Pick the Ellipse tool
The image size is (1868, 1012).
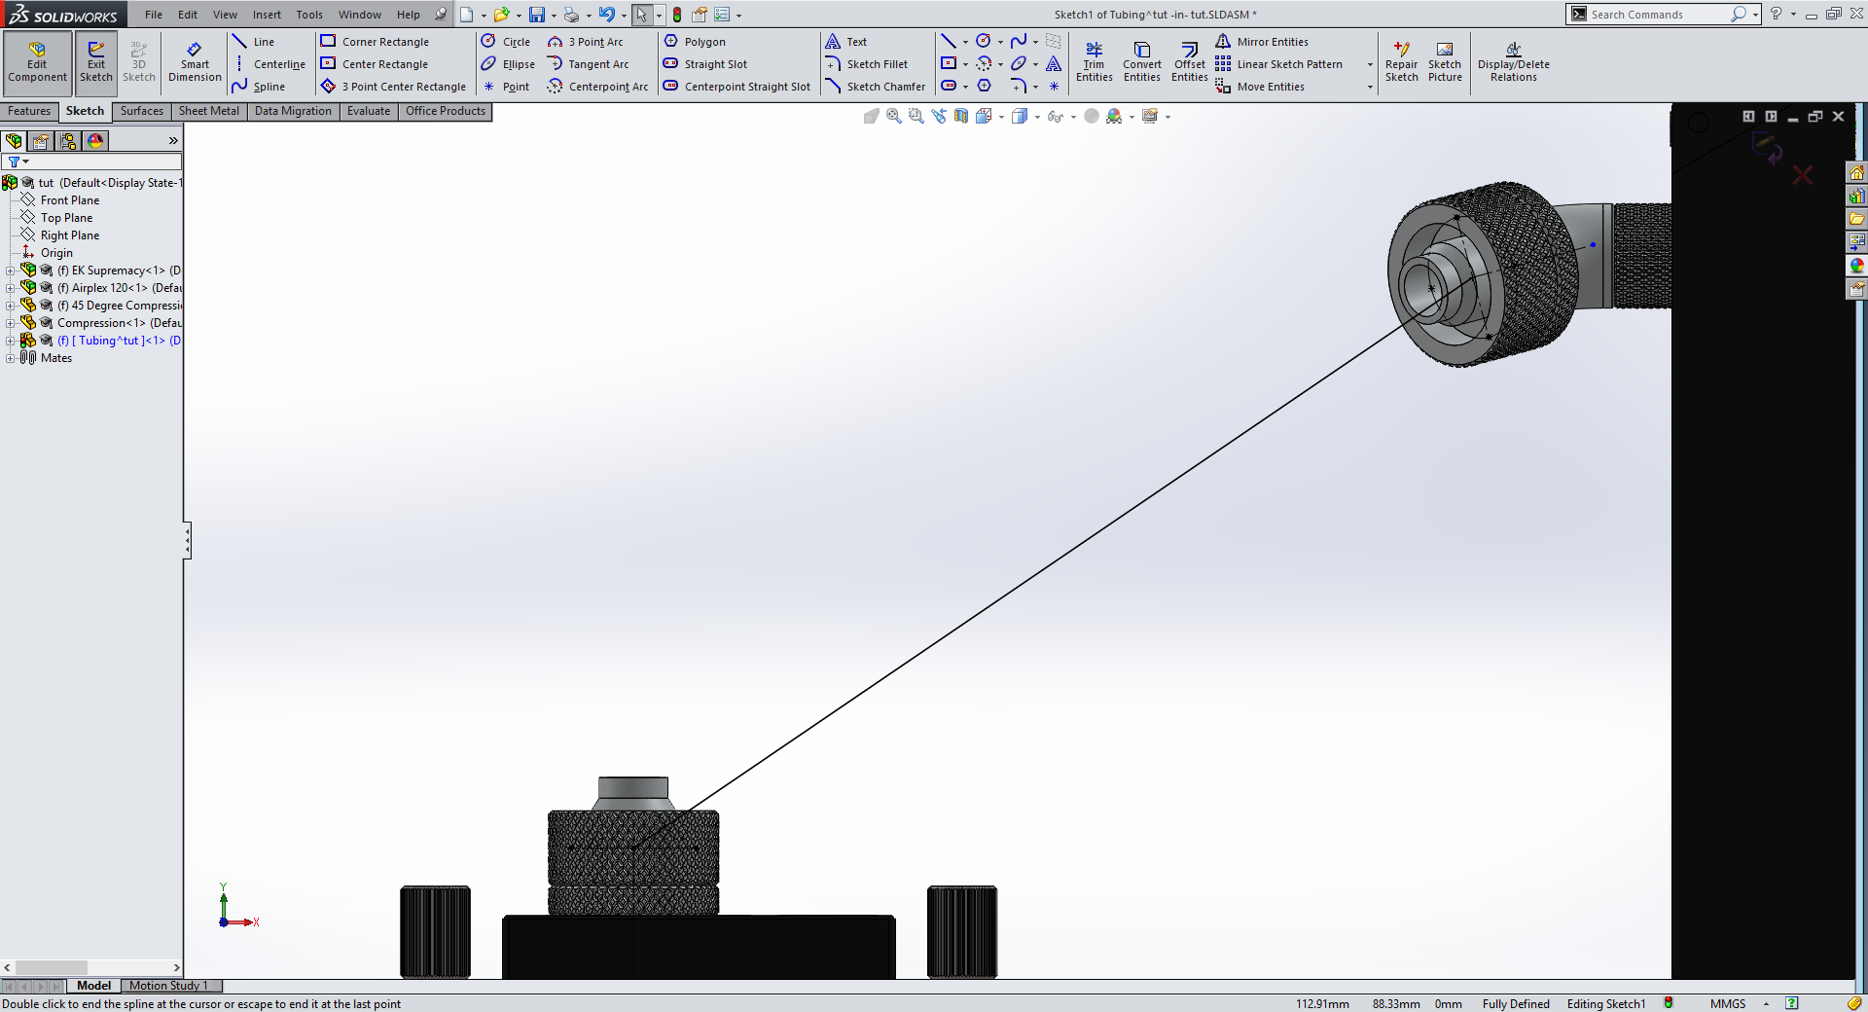click(x=508, y=64)
